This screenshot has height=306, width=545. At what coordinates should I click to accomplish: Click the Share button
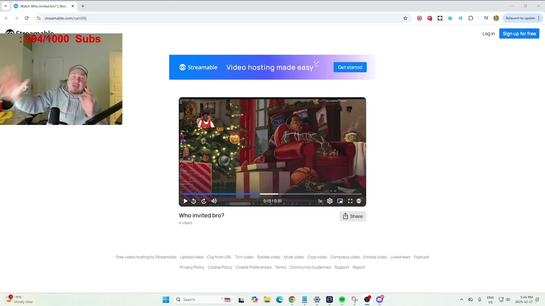tap(353, 216)
